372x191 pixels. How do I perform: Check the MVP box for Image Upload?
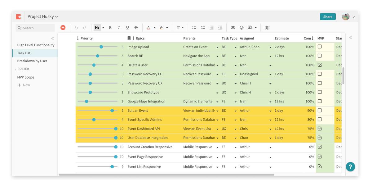point(320,47)
